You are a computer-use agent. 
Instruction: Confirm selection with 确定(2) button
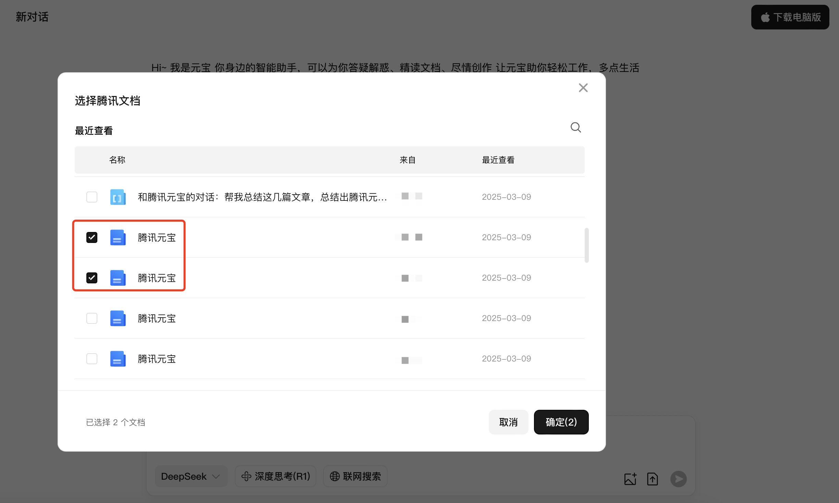[x=561, y=422]
